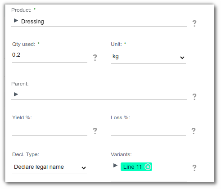Click the help icon beside Product field
The width and height of the screenshot is (221, 189).
click(194, 23)
